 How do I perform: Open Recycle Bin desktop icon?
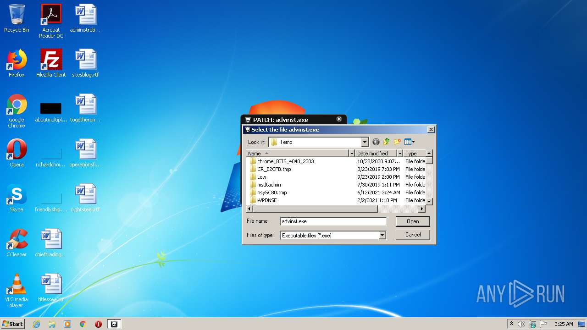17,19
